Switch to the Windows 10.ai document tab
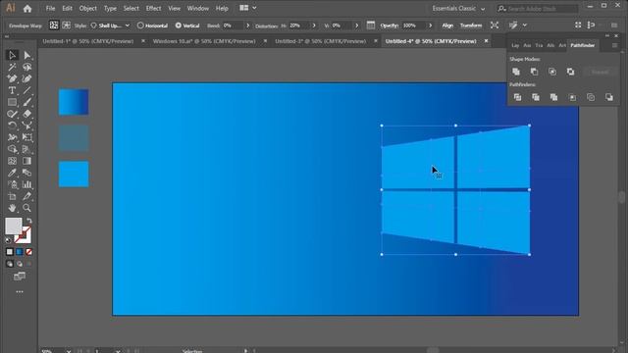Screen dimensions: 628x353 (x=204, y=41)
